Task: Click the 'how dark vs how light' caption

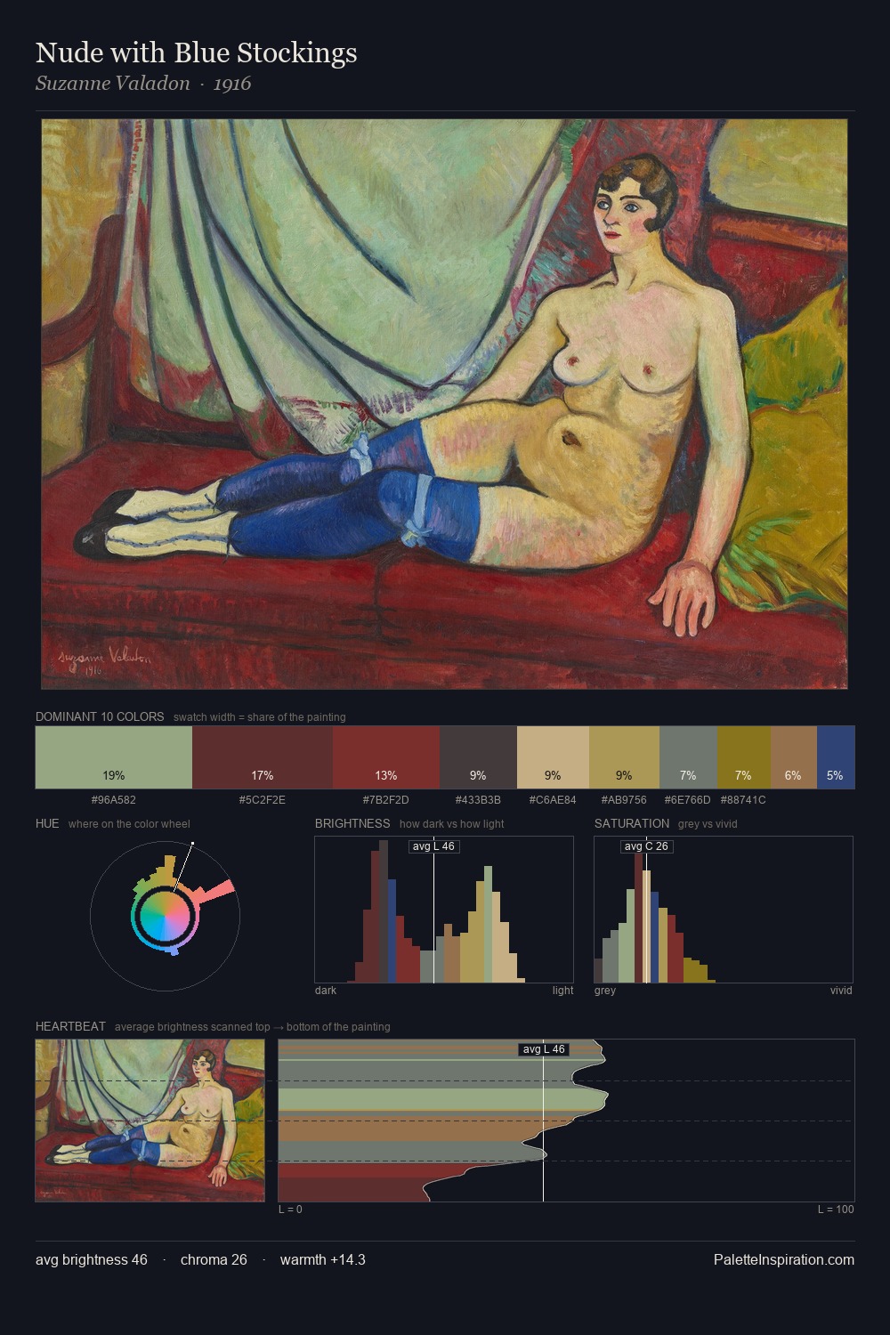Action: coord(452,823)
